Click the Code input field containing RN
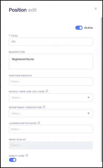 (51, 41)
